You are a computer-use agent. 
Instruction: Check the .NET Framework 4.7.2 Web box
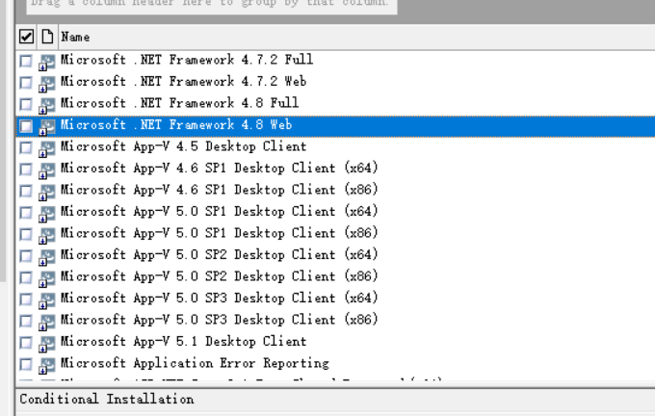[x=26, y=83]
